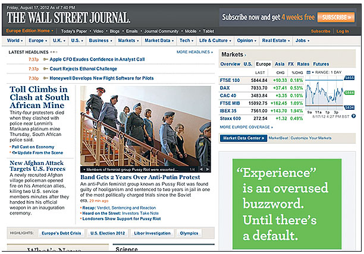Select the Futures markets tab
The width and height of the screenshot is (364, 254).
[x=321, y=63]
